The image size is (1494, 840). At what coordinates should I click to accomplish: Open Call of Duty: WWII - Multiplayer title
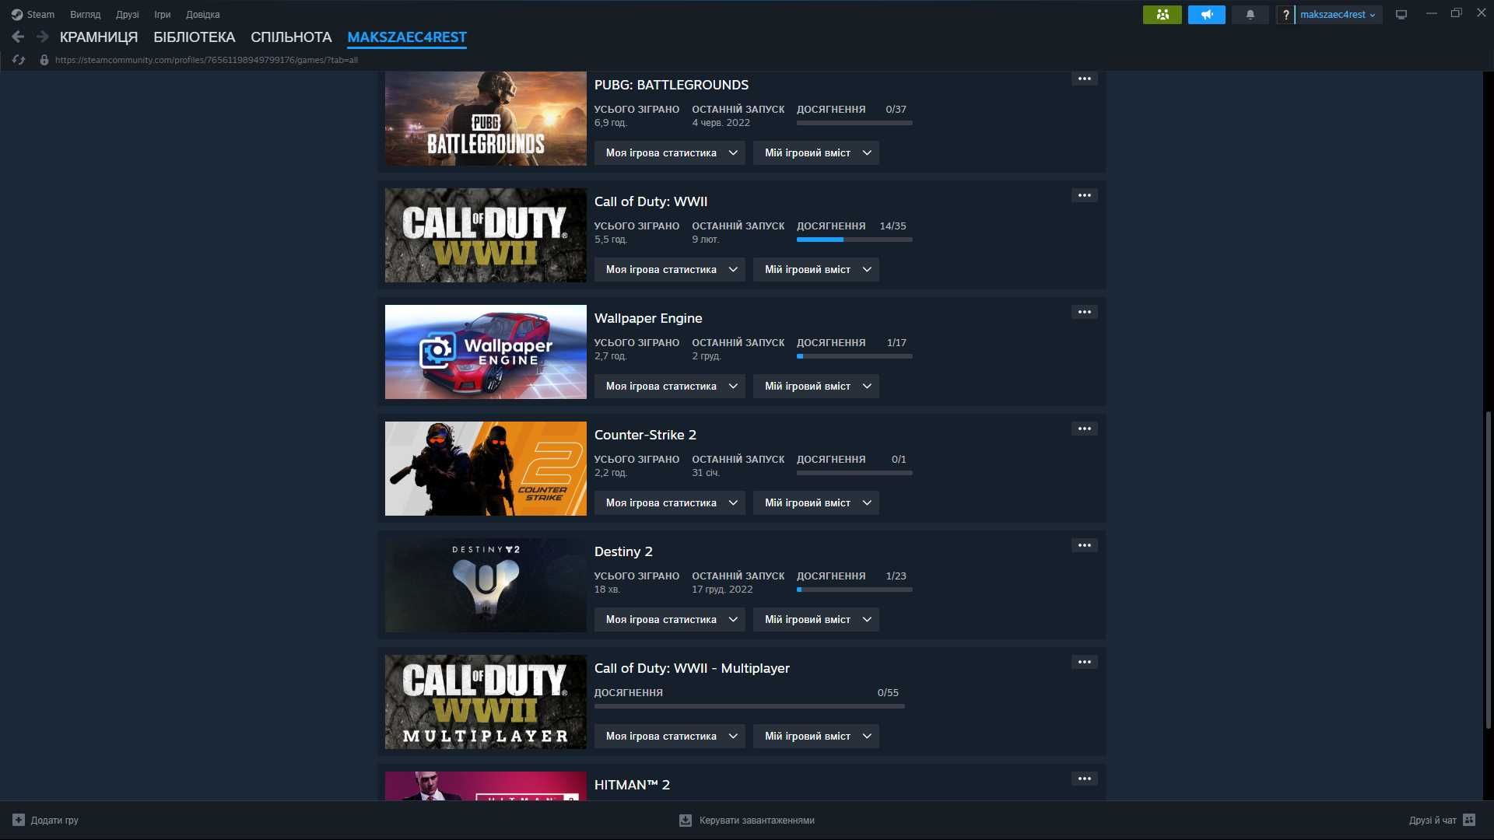click(x=692, y=668)
